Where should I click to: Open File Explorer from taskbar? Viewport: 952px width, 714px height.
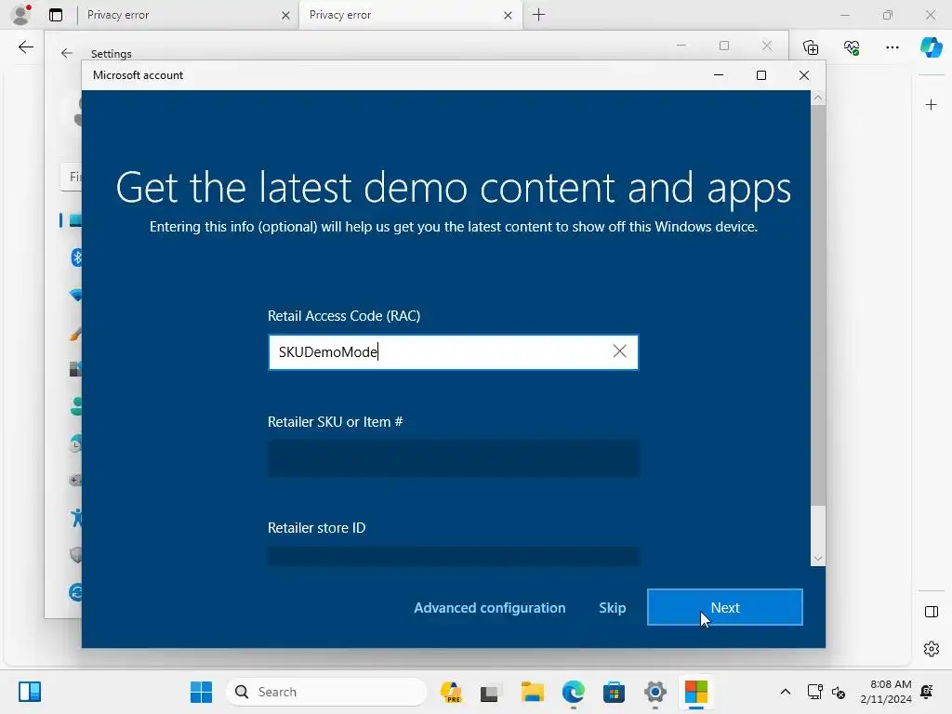pyautogui.click(x=532, y=692)
